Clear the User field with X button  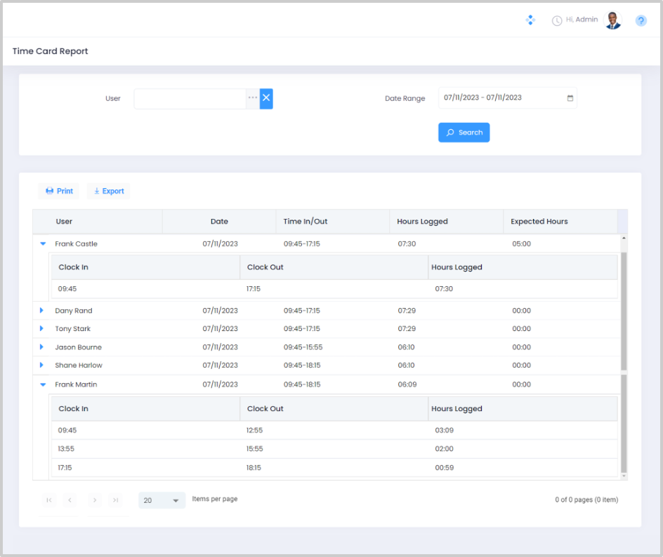coord(266,98)
